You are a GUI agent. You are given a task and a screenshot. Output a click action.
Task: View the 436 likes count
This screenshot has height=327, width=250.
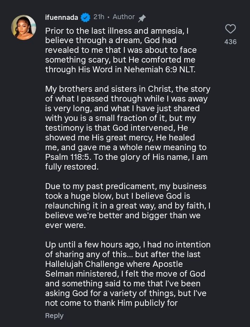coord(230,42)
